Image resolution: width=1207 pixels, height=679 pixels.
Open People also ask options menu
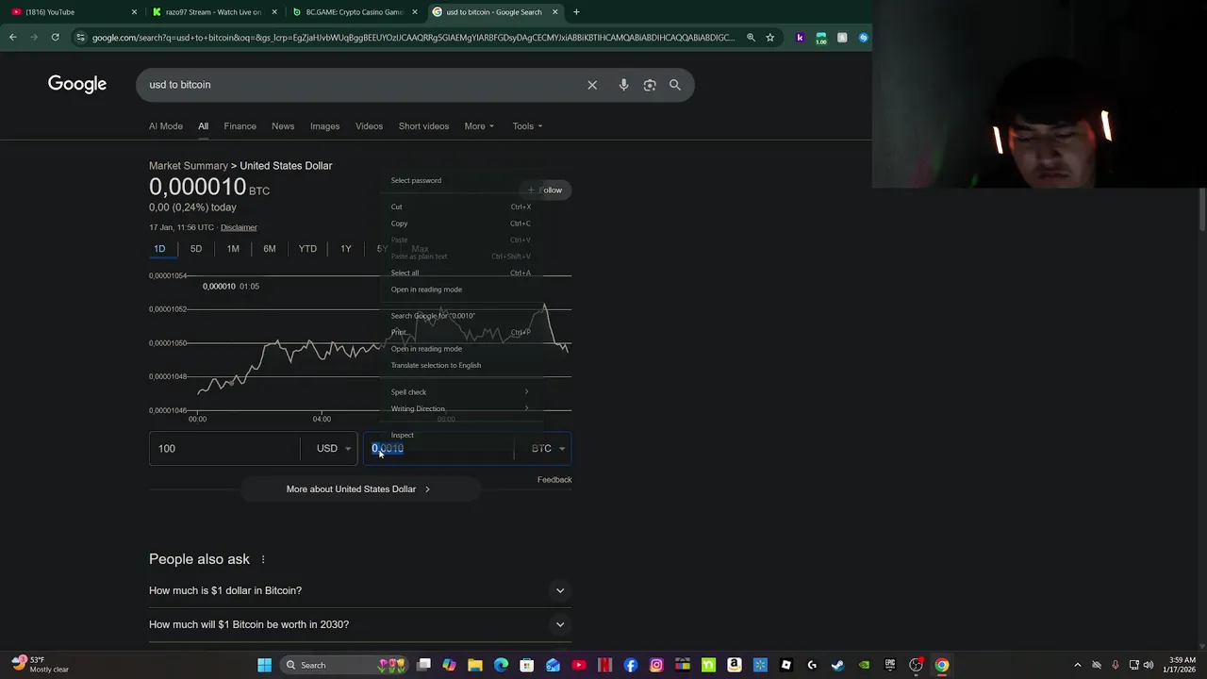click(x=263, y=559)
